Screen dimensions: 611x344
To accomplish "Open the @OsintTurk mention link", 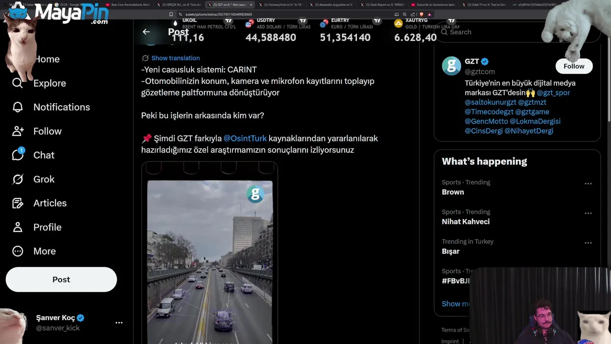I will (245, 138).
